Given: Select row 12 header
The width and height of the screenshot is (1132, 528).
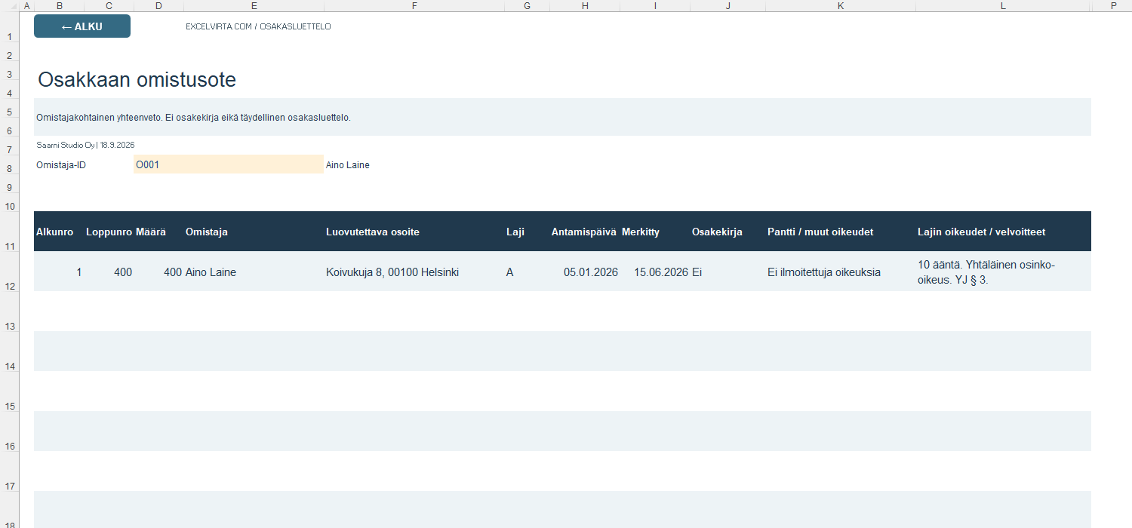Looking at the screenshot, I should pos(9,272).
